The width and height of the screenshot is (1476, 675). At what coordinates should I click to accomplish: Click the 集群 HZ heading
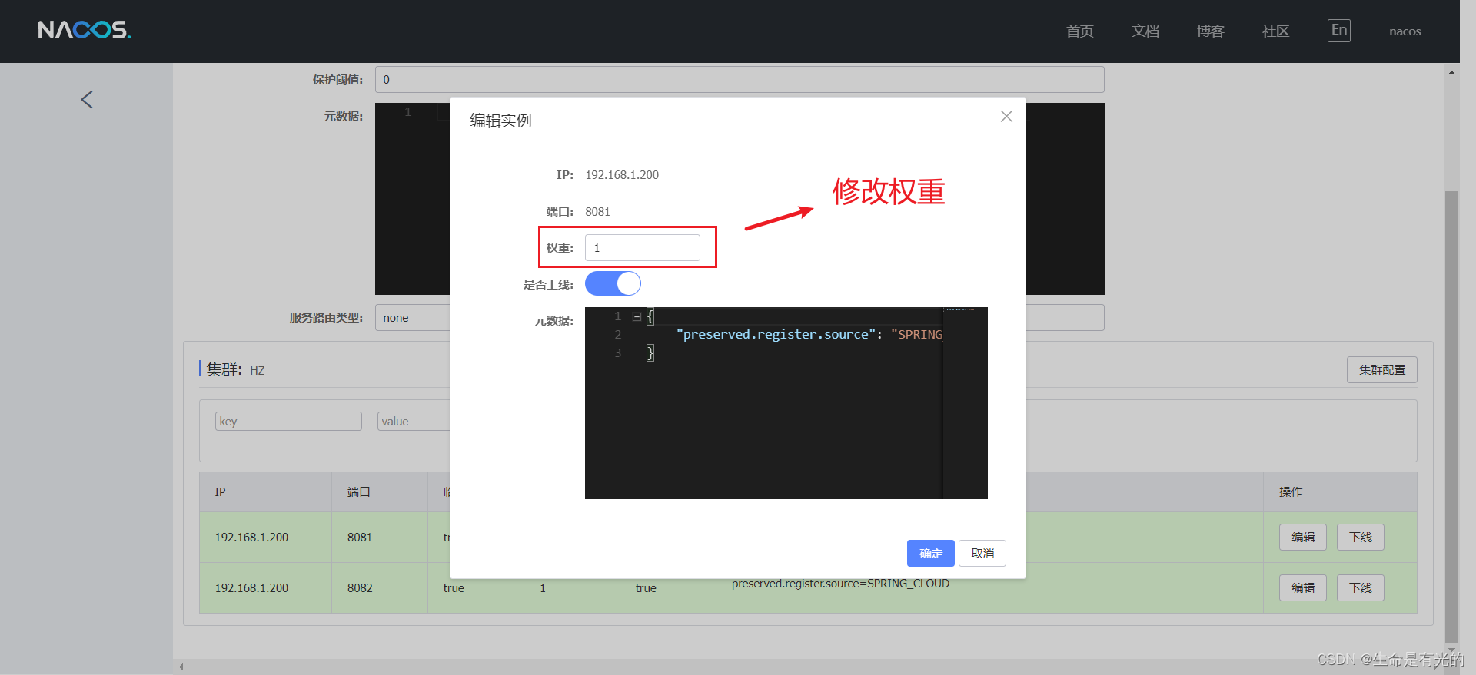tap(235, 370)
